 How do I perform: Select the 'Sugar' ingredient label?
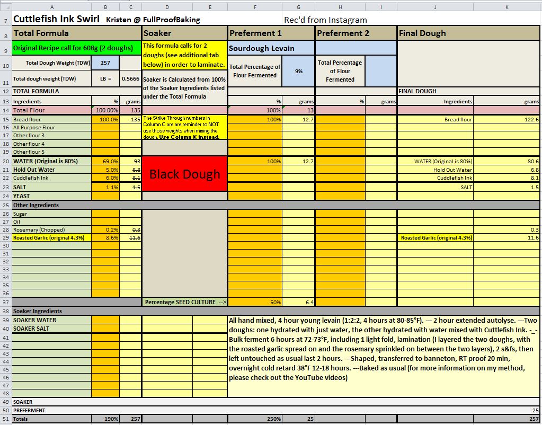tap(52, 214)
